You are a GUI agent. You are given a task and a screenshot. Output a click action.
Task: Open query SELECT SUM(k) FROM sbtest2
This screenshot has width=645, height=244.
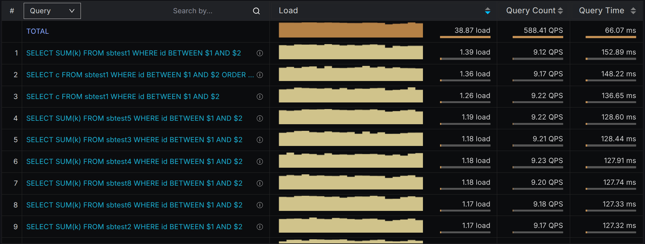[x=134, y=227]
